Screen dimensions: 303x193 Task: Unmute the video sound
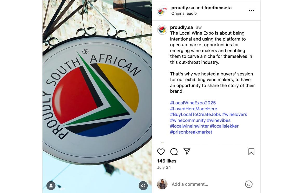pyautogui.click(x=143, y=185)
